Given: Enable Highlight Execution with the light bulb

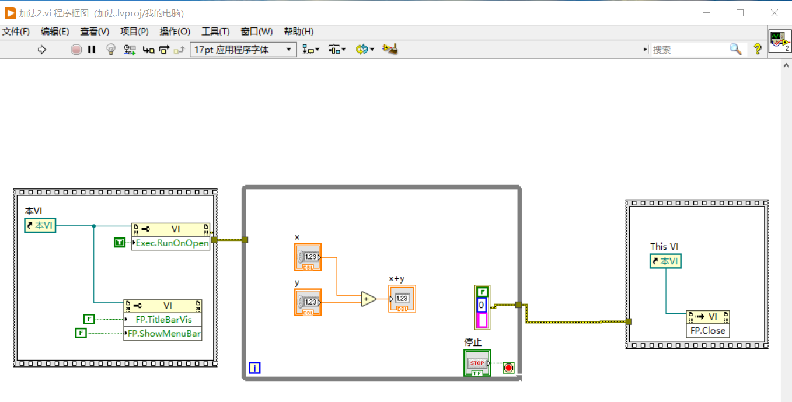Looking at the screenshot, I should [x=111, y=50].
